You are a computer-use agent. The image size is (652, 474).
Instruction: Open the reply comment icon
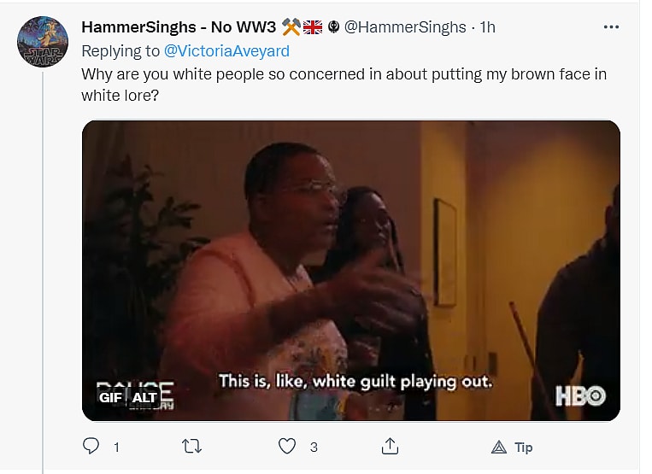click(x=91, y=446)
